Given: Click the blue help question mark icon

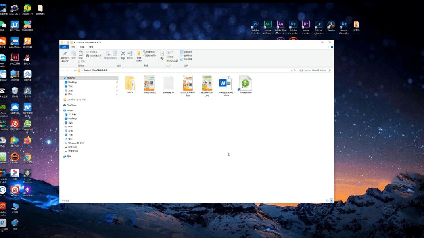Looking at the screenshot, I should click(x=332, y=47).
